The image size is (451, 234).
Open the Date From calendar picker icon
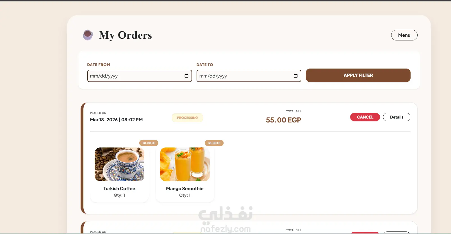point(186,76)
